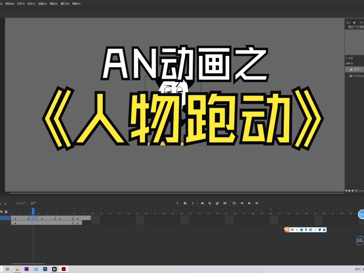Screen dimensions: 364x273
Task: Toggle hide all layers eye icon
Action: [1, 212]
